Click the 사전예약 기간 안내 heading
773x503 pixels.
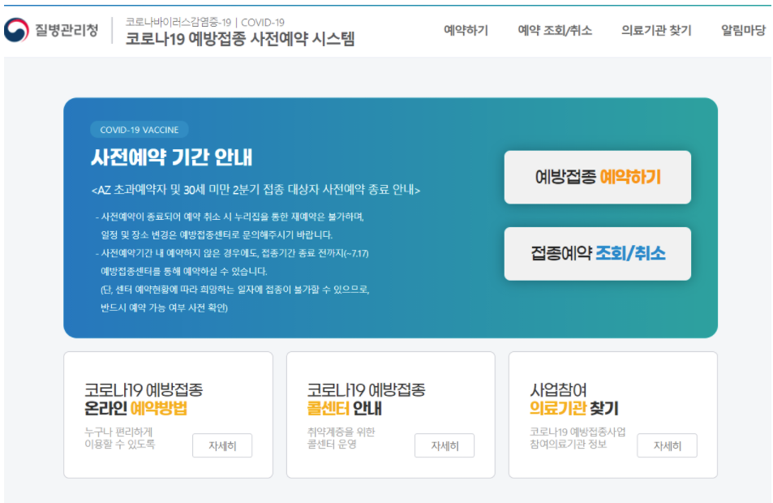[172, 158]
